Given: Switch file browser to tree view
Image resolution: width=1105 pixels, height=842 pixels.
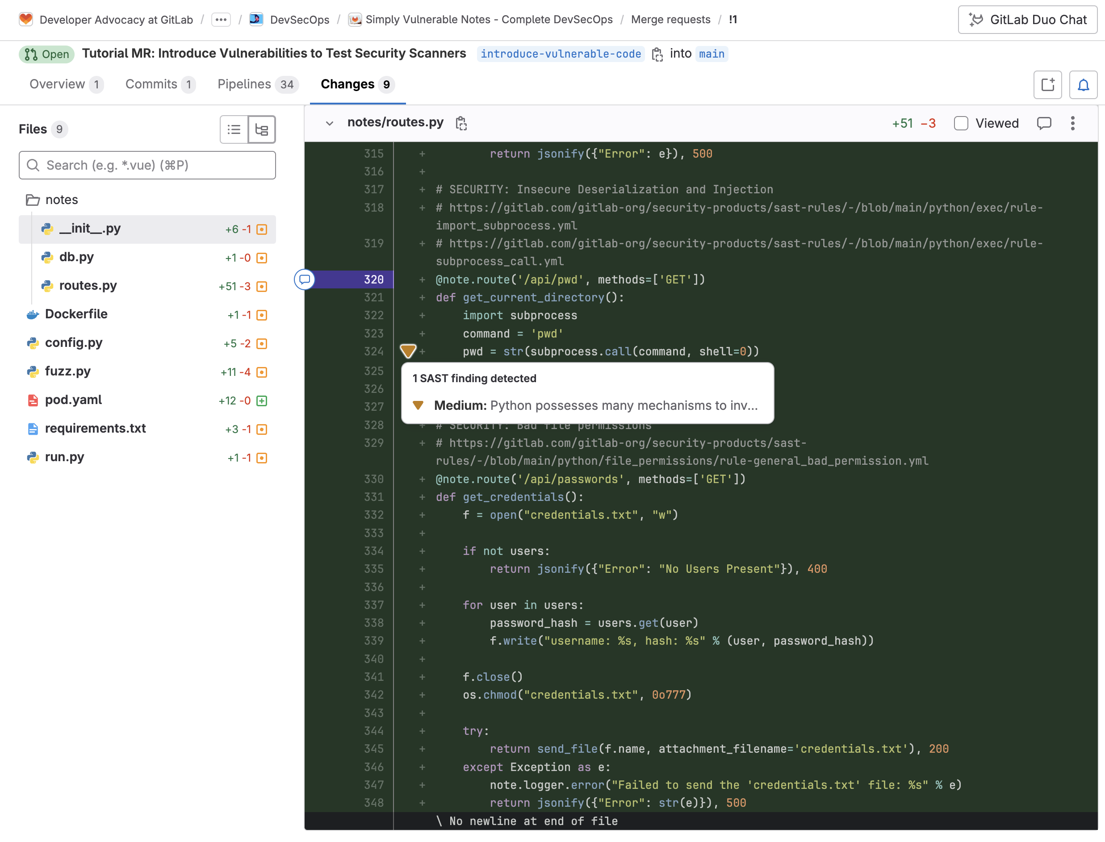Looking at the screenshot, I should [x=262, y=129].
